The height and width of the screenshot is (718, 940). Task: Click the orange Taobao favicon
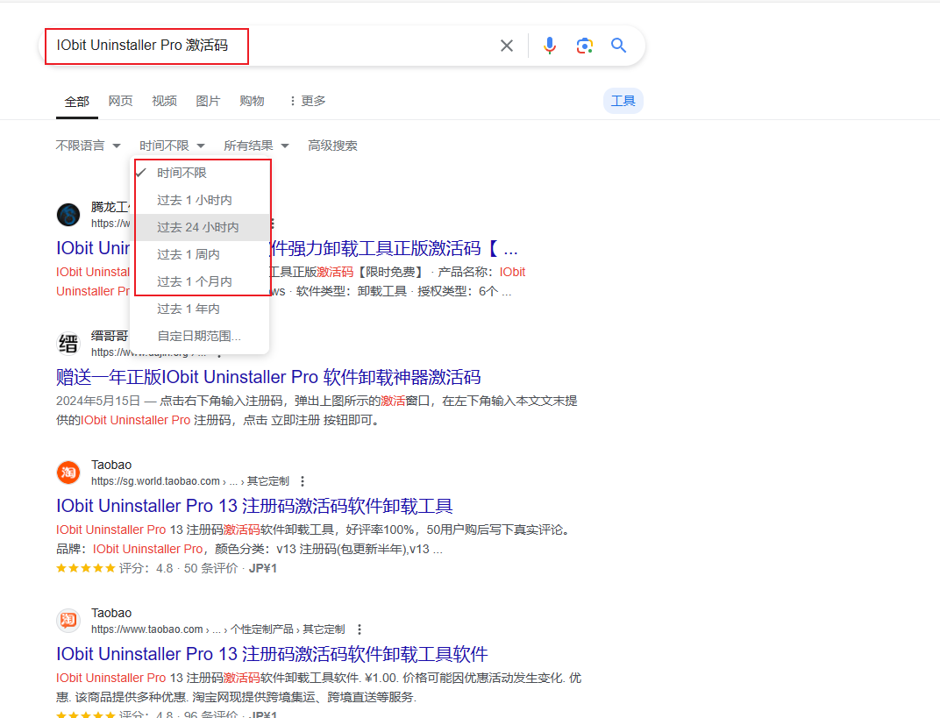(x=68, y=473)
